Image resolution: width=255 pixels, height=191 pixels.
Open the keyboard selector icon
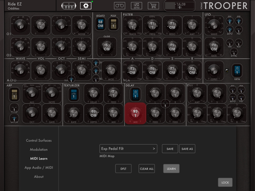[x=68, y=6]
